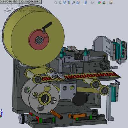Expand the Display Style dropdown arrow

point(89,3)
